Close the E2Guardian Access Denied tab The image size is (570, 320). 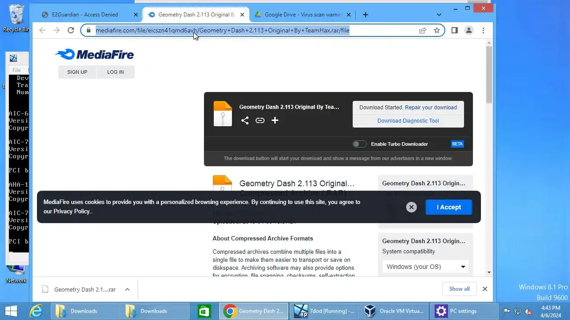pos(136,15)
